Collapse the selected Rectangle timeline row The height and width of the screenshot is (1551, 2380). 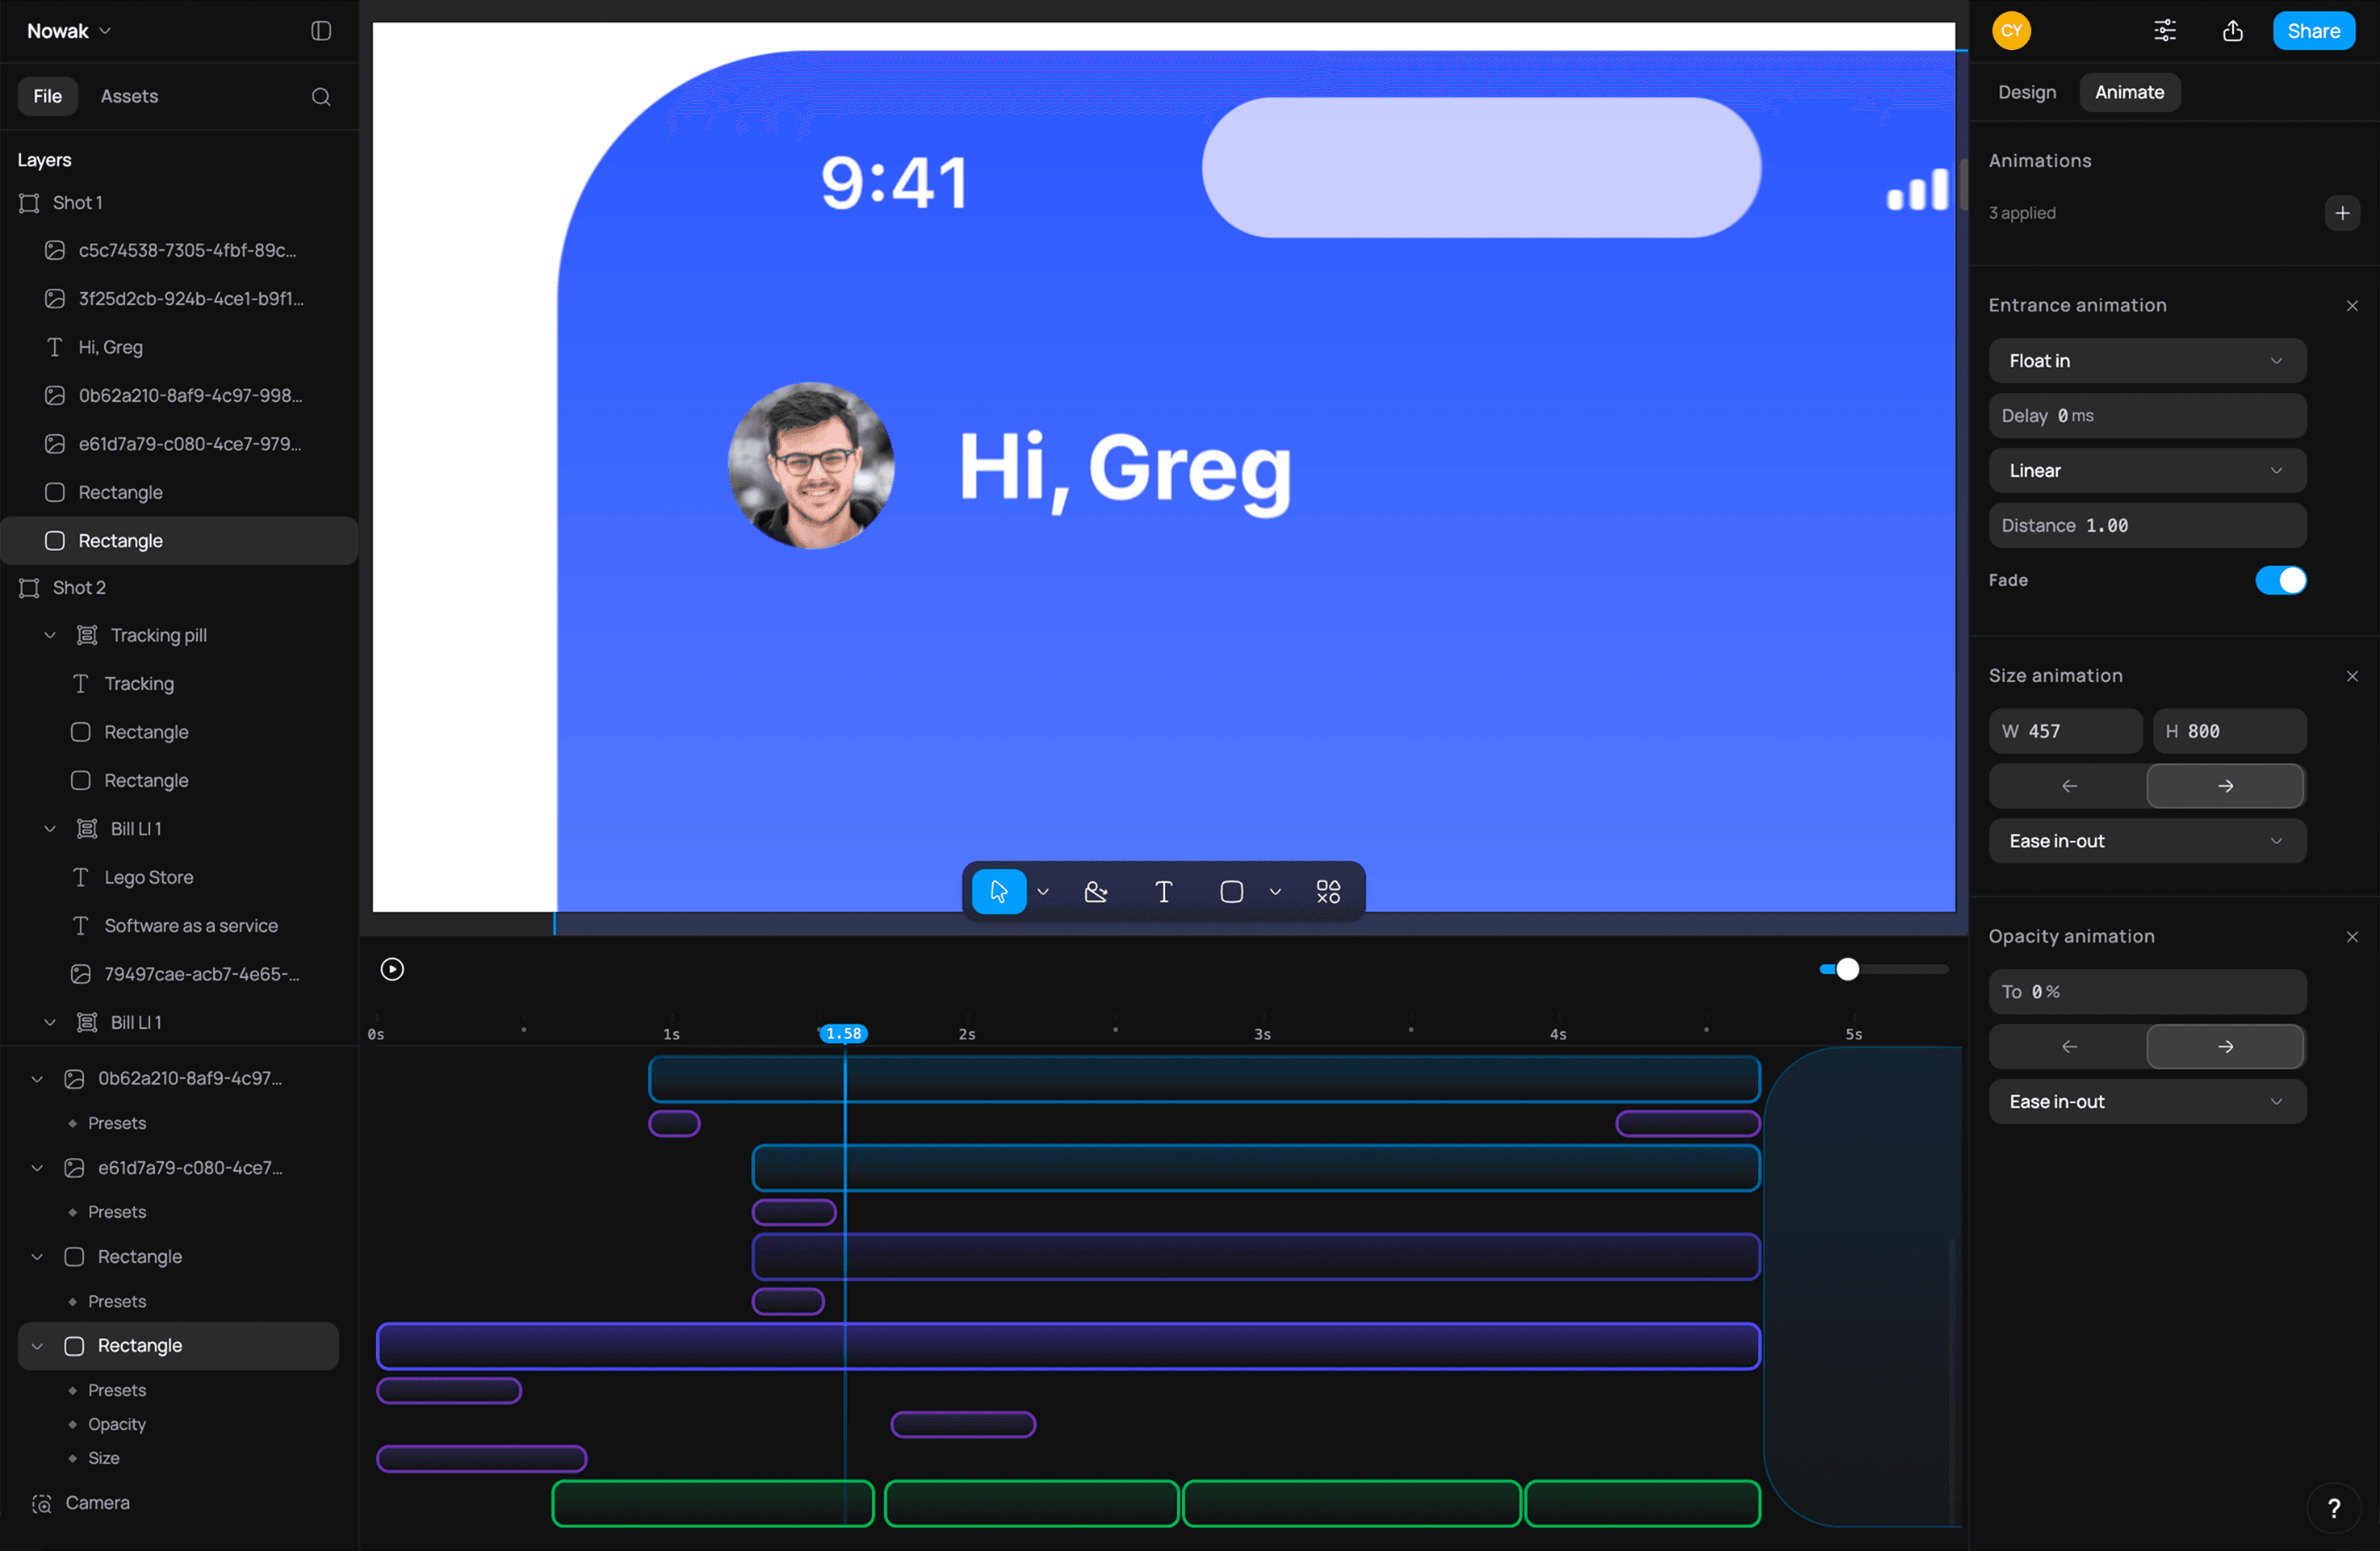(x=37, y=1346)
